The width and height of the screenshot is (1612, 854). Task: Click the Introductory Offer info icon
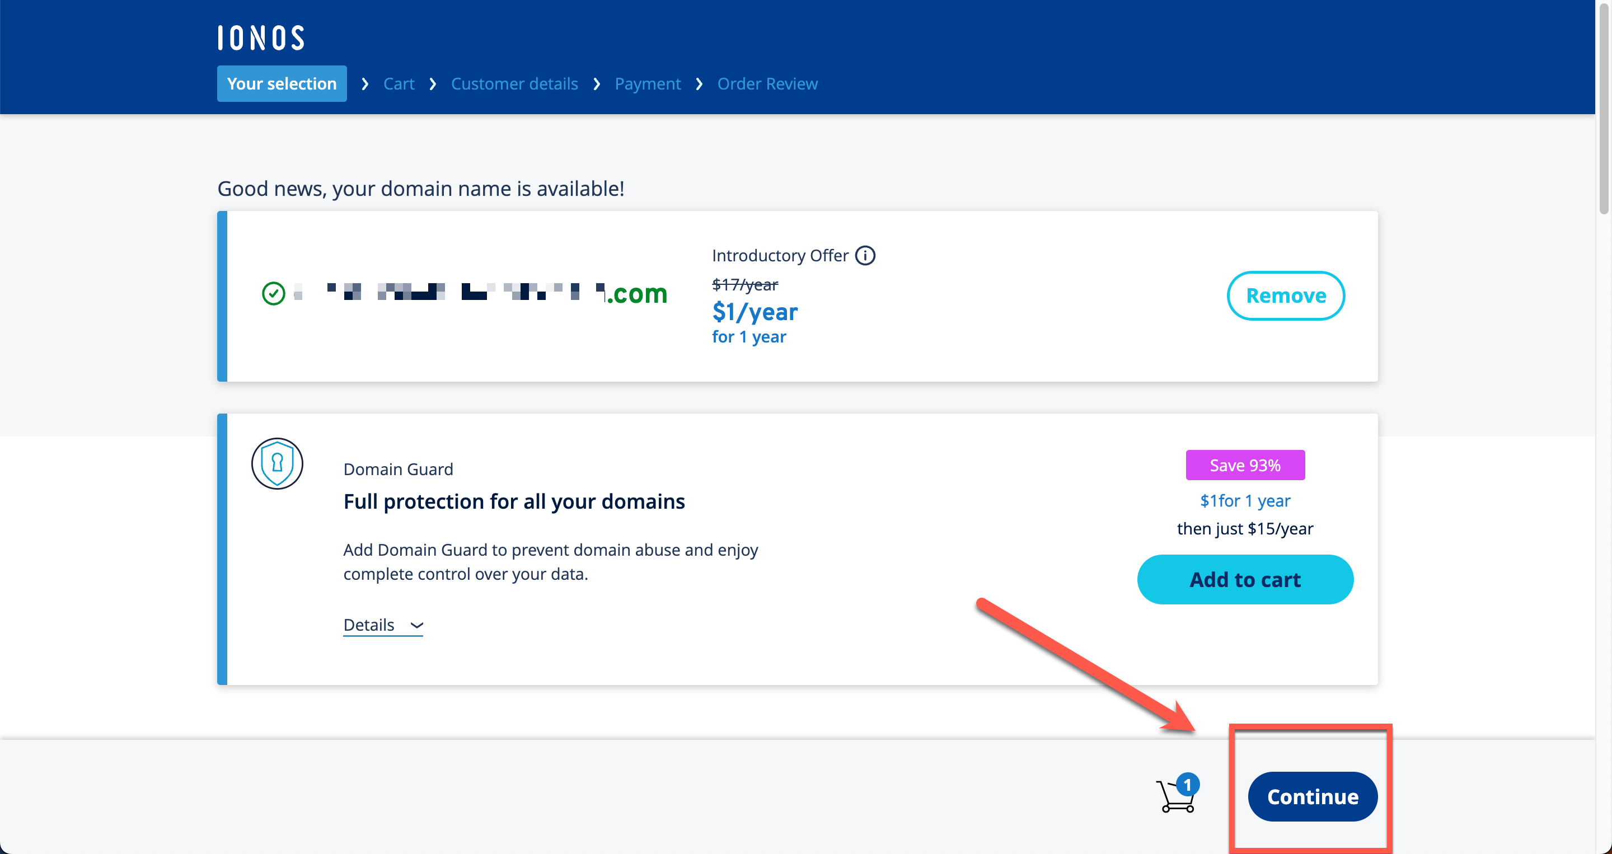pos(865,255)
